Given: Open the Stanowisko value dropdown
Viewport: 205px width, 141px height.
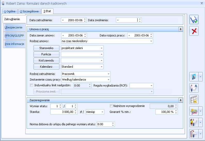Looking at the screenshot, I should click(101, 48).
